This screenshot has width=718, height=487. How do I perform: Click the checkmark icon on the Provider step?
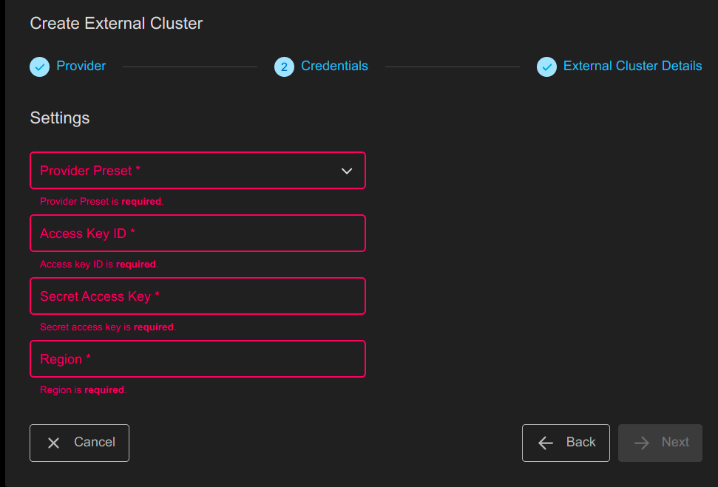pos(39,67)
